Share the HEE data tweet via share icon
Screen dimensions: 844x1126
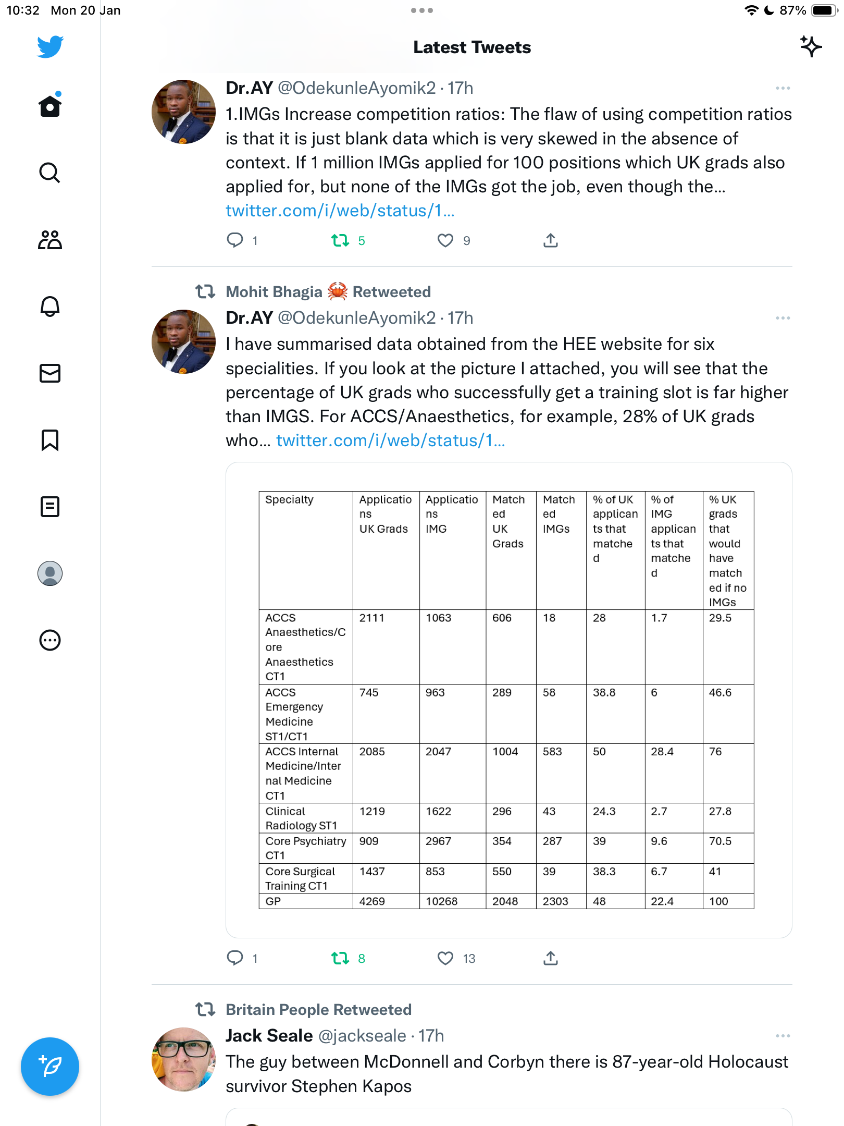pos(551,958)
